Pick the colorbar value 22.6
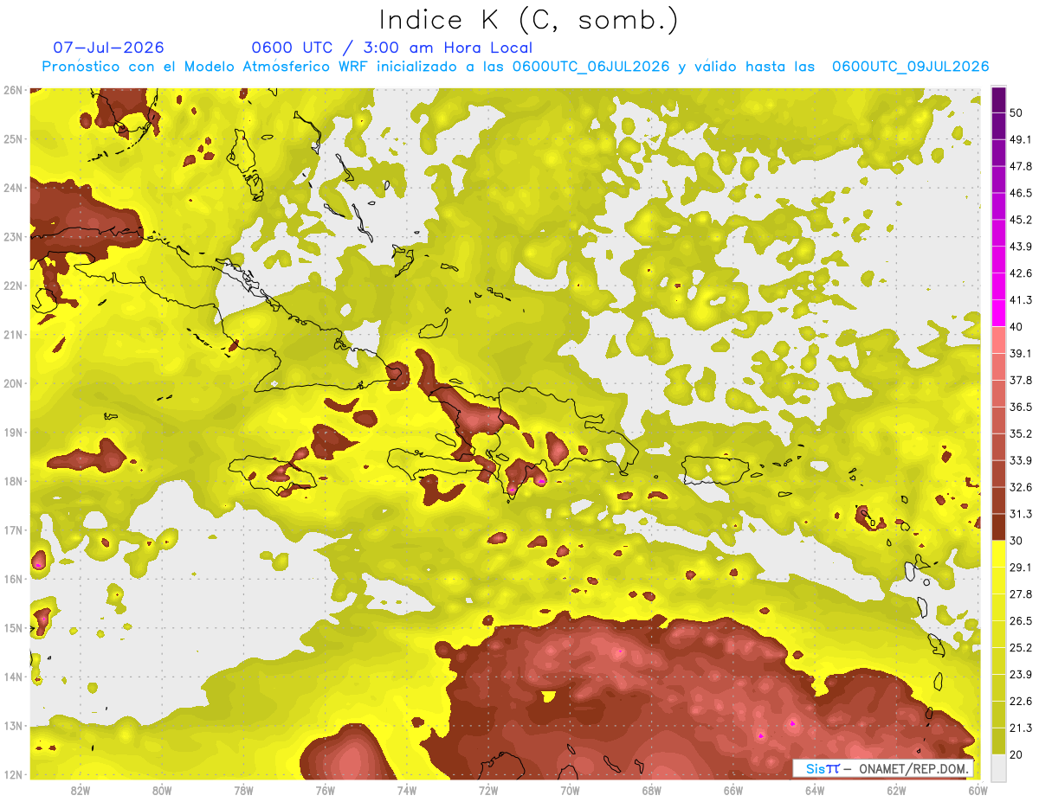1039x802 pixels. pyautogui.click(x=1021, y=702)
